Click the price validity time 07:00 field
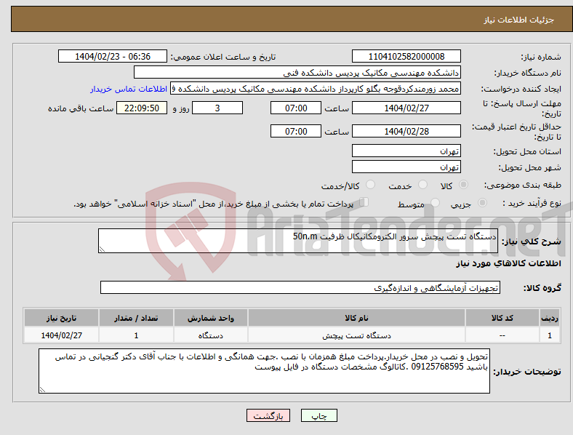Image resolution: width=573 pixels, height=435 pixels. [296, 131]
